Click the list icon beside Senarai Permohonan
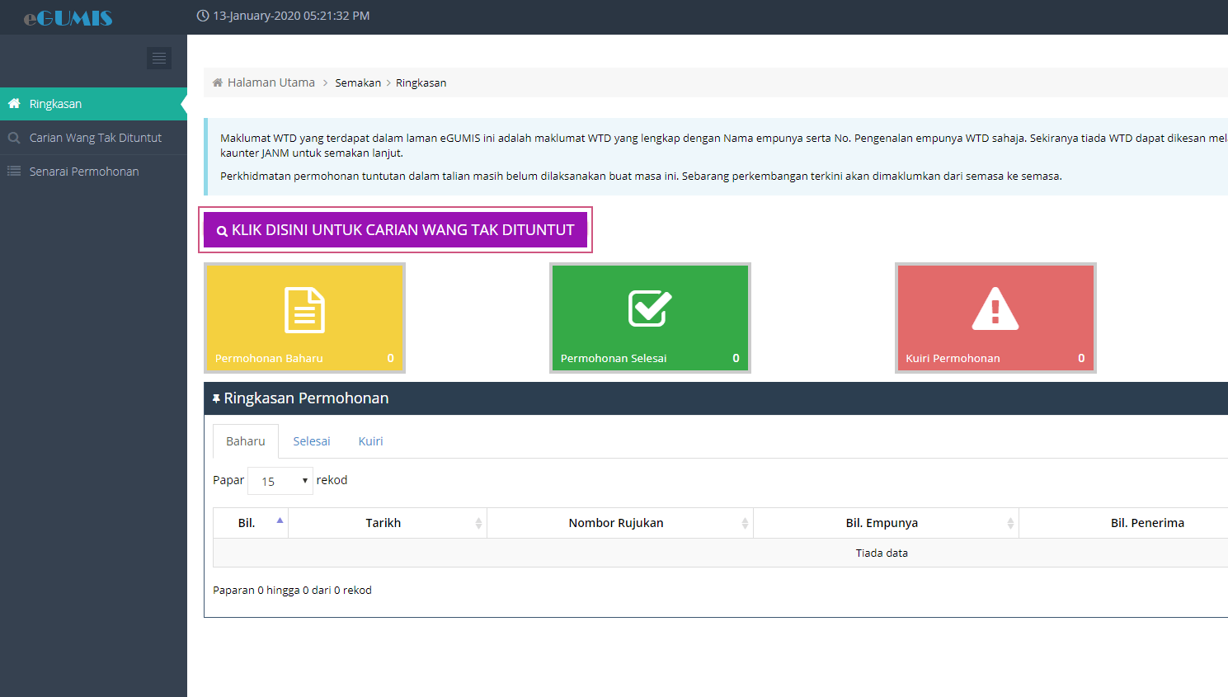The height and width of the screenshot is (697, 1228). pyautogui.click(x=14, y=172)
